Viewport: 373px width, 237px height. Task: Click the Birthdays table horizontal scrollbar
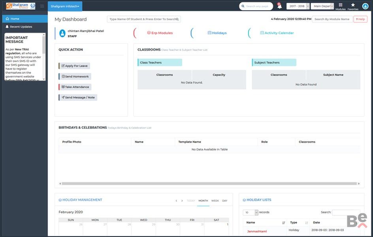pyautogui.click(x=209, y=184)
